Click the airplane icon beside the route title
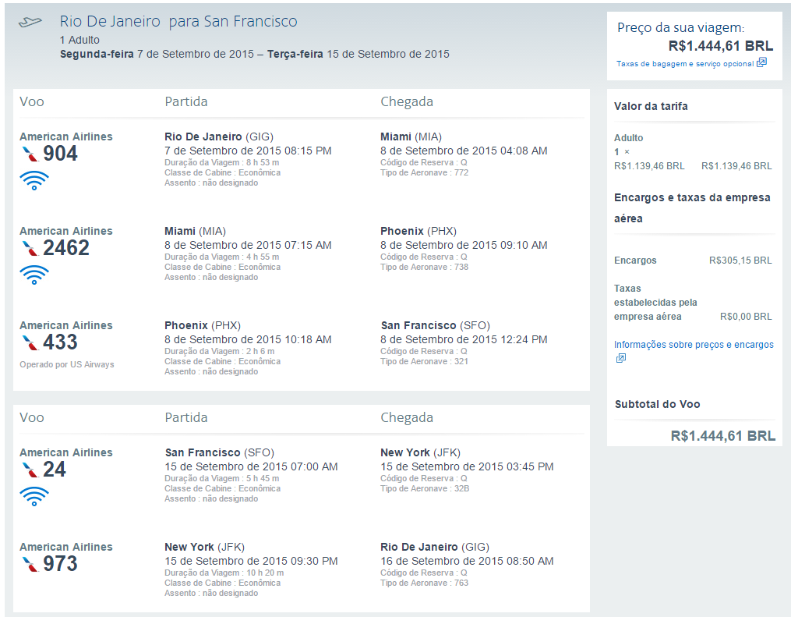The height and width of the screenshot is (617, 791). [30, 22]
